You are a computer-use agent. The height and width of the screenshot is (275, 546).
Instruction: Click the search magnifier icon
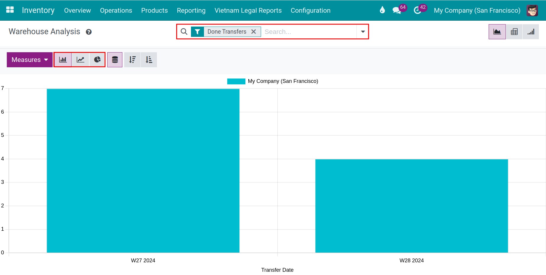[x=184, y=32]
